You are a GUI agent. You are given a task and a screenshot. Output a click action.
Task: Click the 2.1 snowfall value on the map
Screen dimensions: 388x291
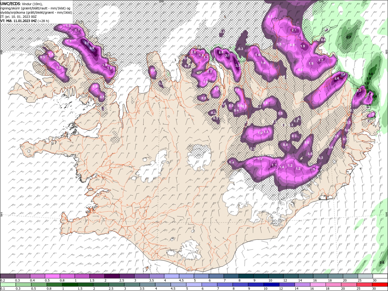pos(294,30)
